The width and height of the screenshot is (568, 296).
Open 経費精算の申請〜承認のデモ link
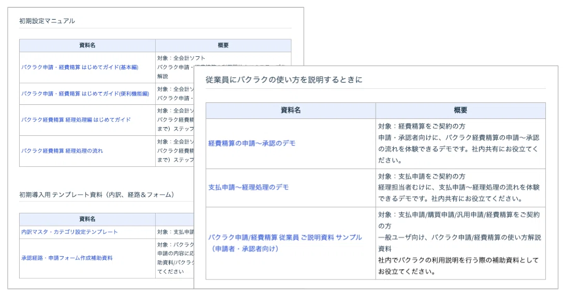pos(252,143)
